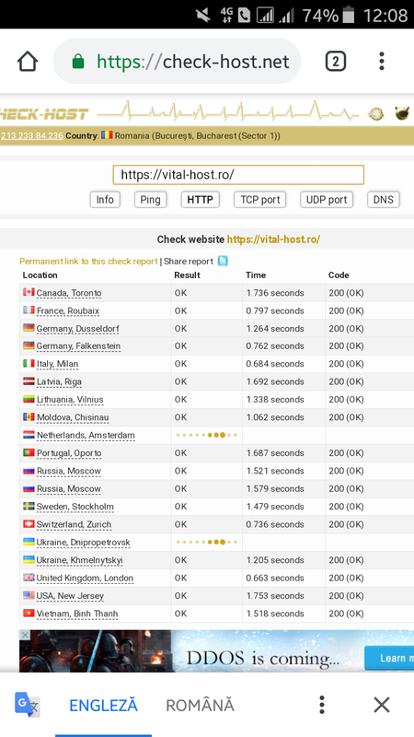Image resolution: width=414 pixels, height=737 pixels.
Task: Click Moldova, Chisinau location
Action: 73,417
